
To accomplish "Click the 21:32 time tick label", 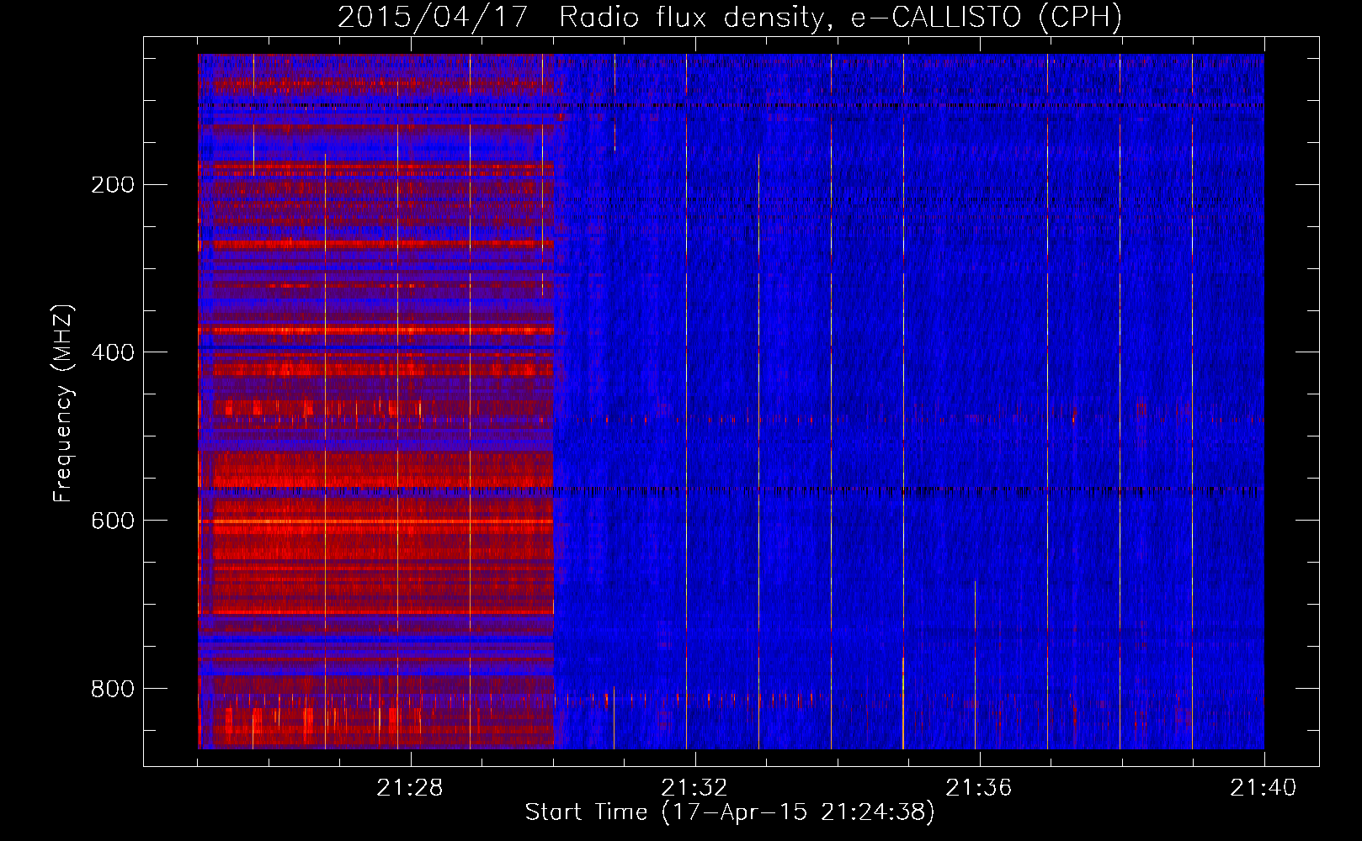I will [694, 788].
